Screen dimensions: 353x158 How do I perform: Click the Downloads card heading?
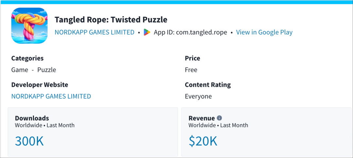pyautogui.click(x=32, y=118)
